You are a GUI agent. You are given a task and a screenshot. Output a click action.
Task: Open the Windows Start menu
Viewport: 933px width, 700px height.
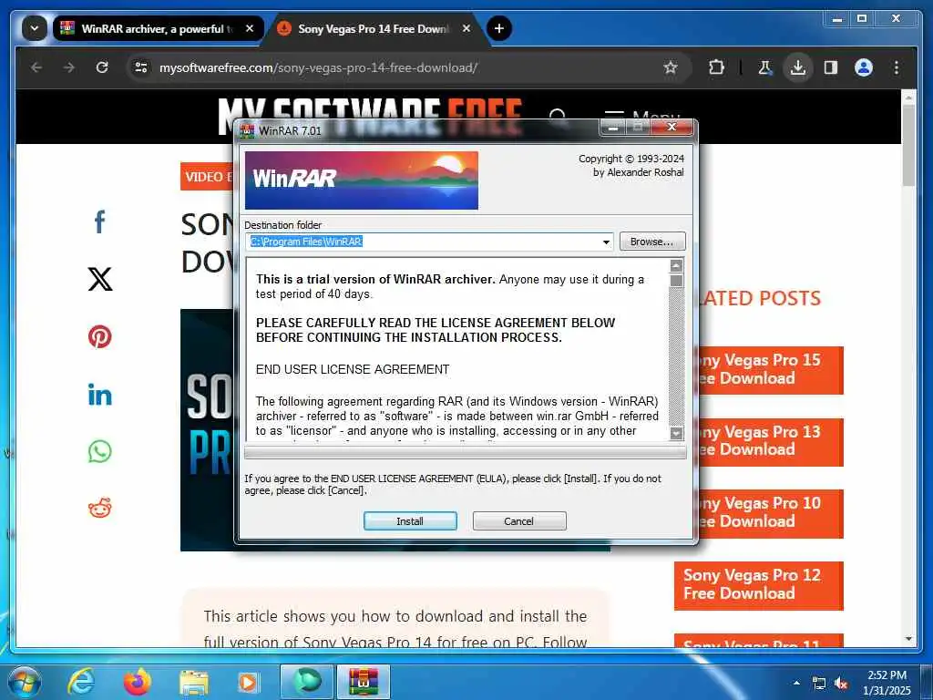(24, 682)
